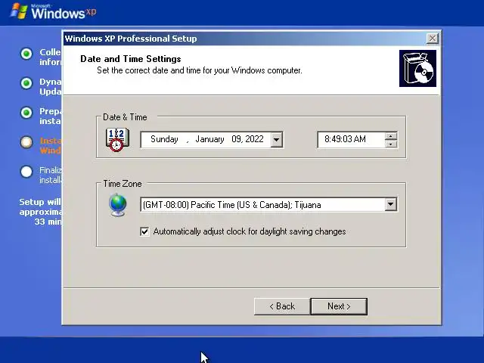Click the month January in date field
Screen dimensions: 484x363
click(209, 139)
